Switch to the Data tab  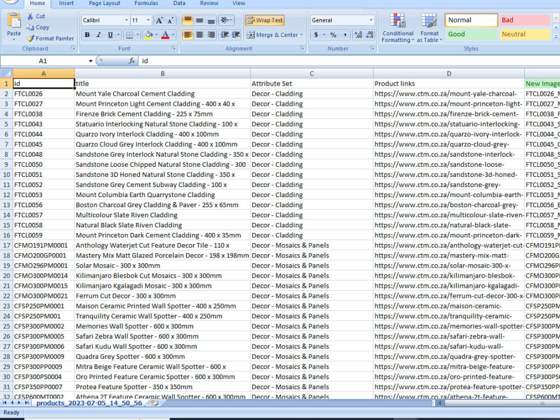click(x=179, y=3)
